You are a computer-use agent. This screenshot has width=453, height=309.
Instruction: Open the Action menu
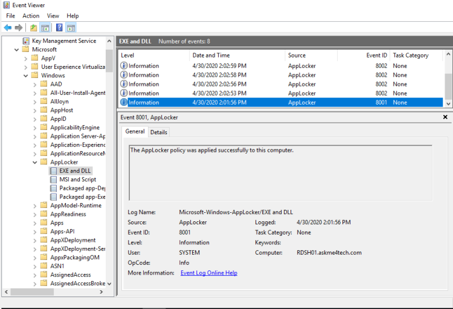click(x=31, y=16)
